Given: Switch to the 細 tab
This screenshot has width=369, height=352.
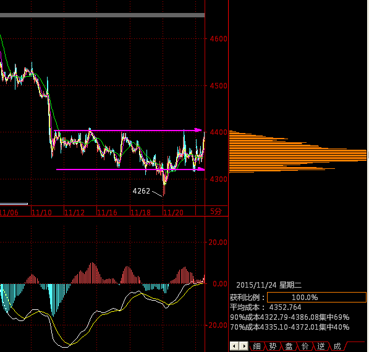Looking at the screenshot, I should click(257, 346).
